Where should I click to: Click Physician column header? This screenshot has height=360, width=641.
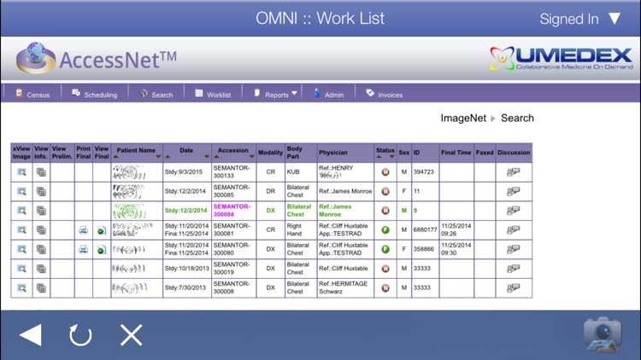(x=345, y=153)
